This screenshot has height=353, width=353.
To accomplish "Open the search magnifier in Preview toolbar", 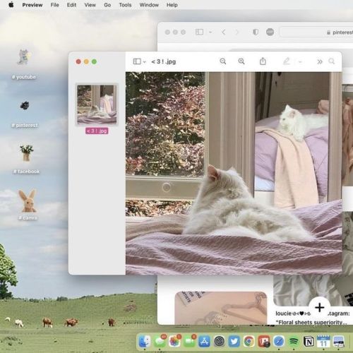I will coord(332,61).
